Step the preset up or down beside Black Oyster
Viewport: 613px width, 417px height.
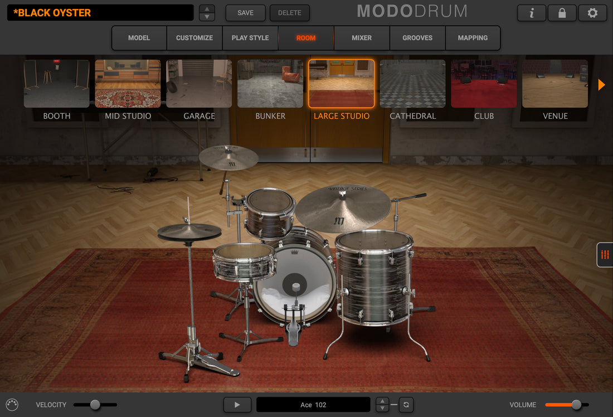(x=207, y=13)
